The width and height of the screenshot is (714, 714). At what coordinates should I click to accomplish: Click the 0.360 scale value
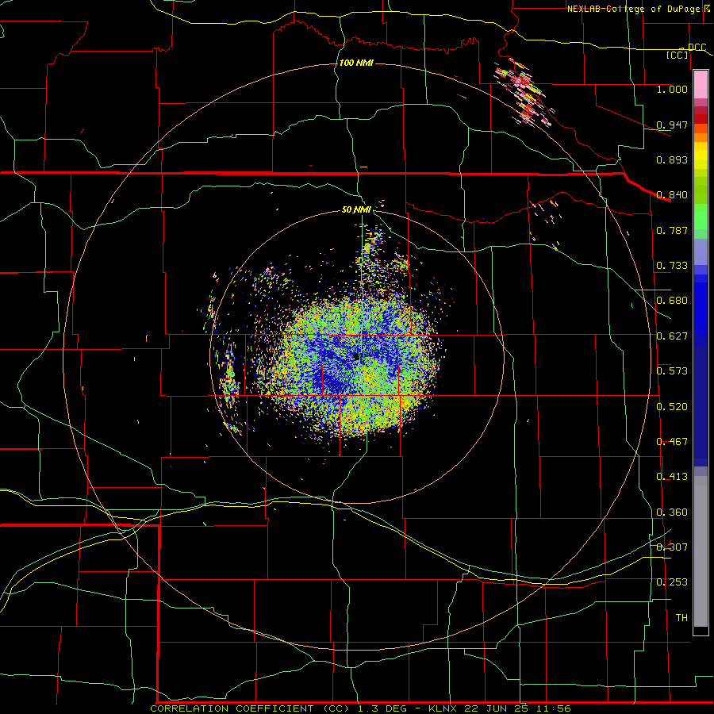coord(672,512)
